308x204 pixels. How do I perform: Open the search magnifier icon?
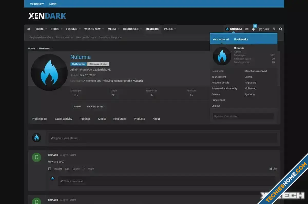pos(281,29)
